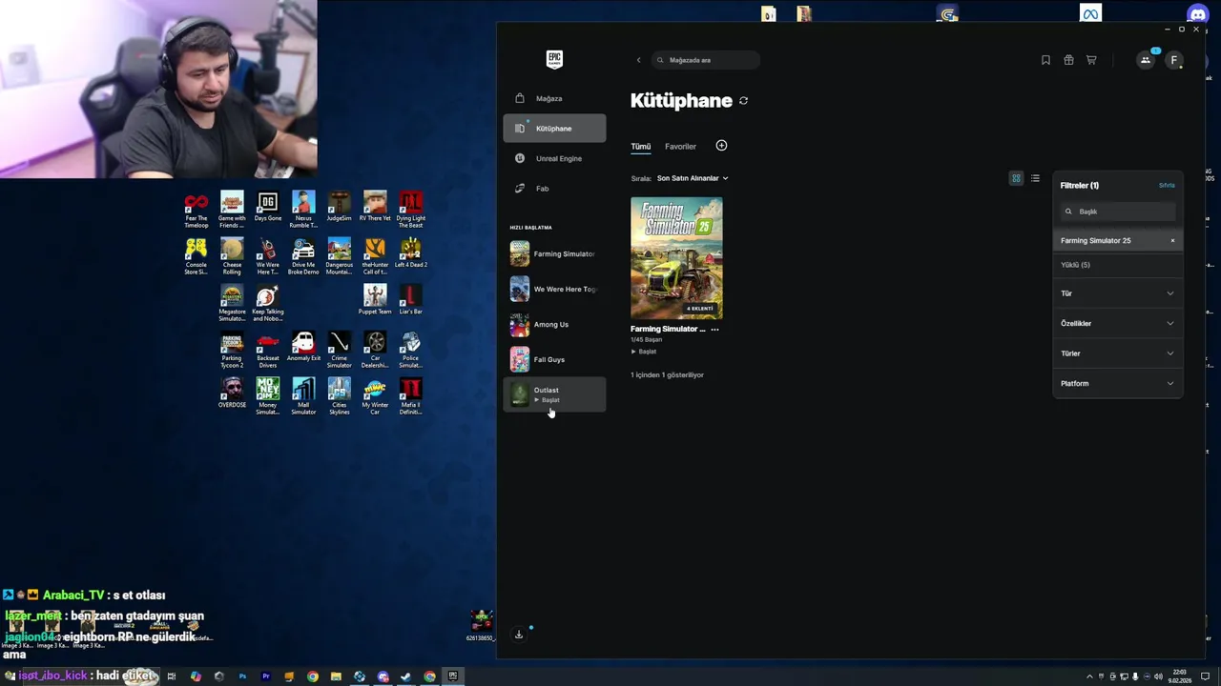Viewport: 1221px width, 686px height.
Task: Expand the Özellikler filter section
Action: (1117, 323)
